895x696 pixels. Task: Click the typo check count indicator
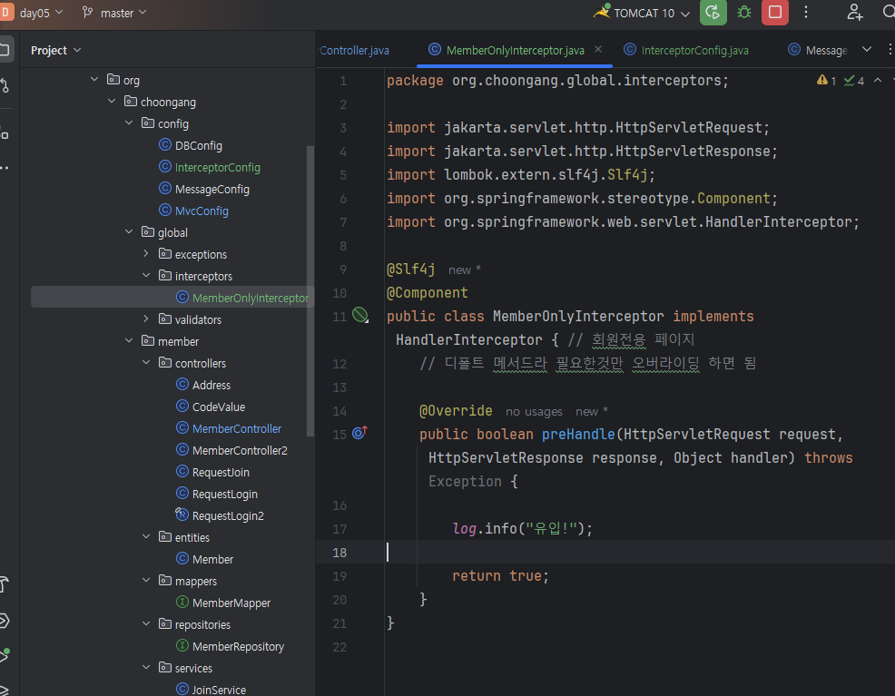click(854, 81)
